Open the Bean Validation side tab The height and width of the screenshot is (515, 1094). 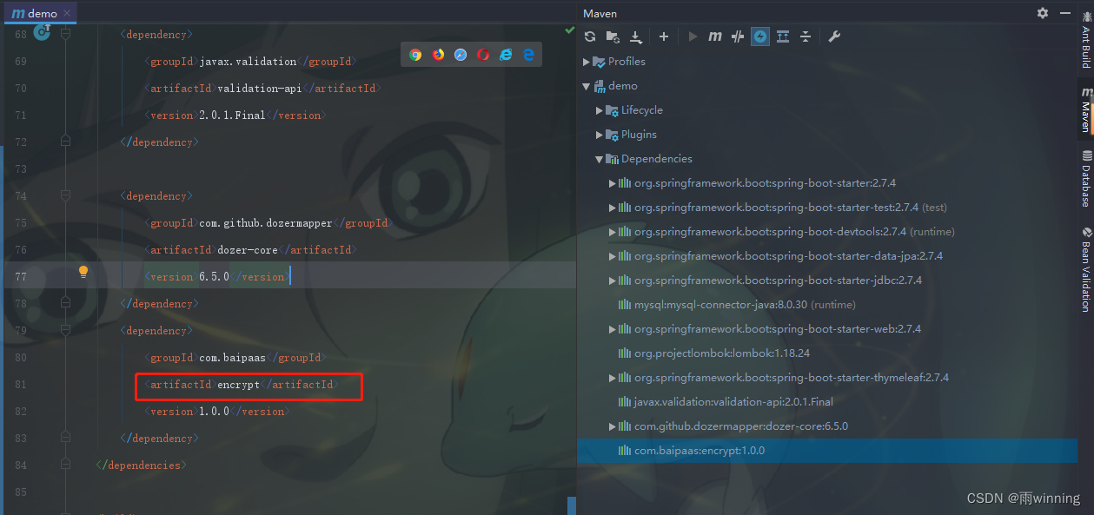[1084, 270]
